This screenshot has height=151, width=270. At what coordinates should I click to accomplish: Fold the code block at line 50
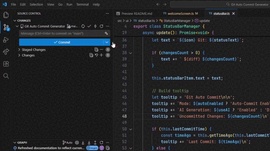click(131, 129)
